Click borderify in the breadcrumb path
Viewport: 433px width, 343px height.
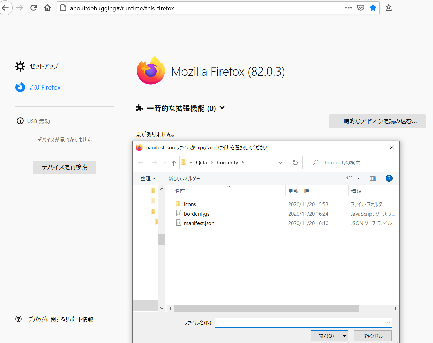point(227,162)
